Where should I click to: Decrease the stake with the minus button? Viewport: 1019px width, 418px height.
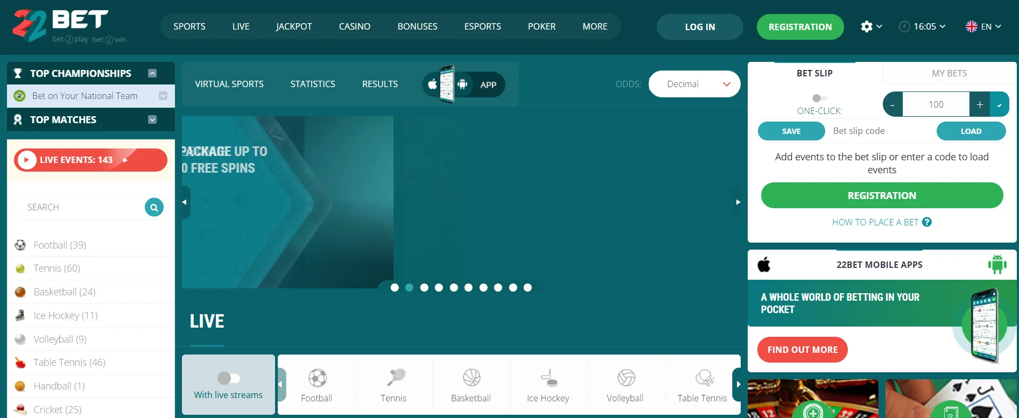pyautogui.click(x=892, y=104)
